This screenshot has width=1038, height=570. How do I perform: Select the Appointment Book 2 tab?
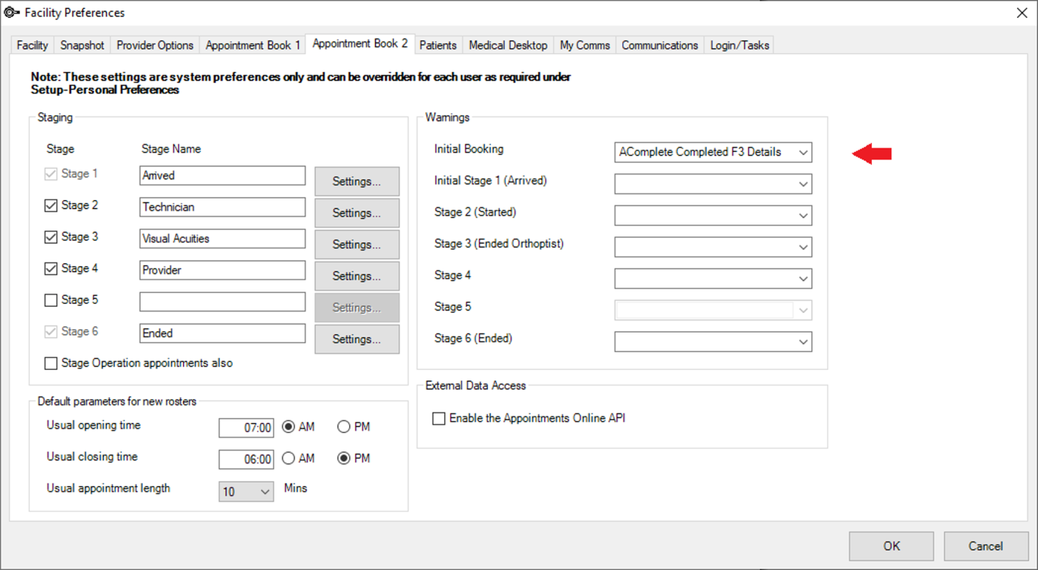(x=360, y=44)
